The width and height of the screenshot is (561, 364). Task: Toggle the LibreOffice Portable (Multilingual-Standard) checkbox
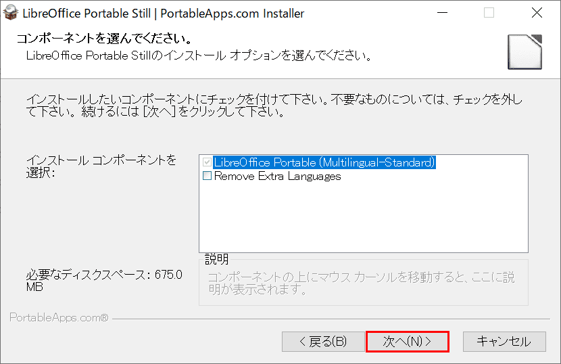point(207,162)
